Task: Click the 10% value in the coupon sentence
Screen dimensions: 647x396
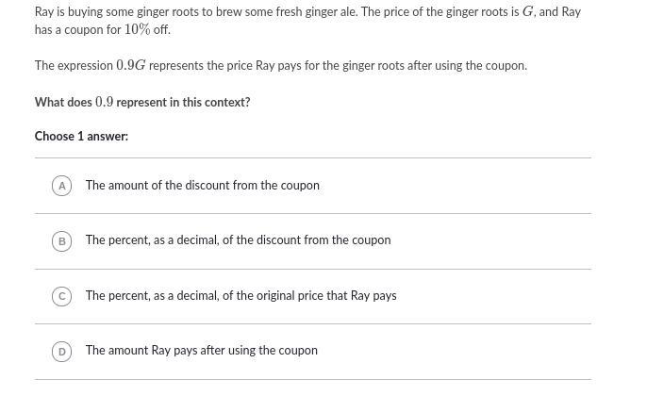Action: coord(137,30)
